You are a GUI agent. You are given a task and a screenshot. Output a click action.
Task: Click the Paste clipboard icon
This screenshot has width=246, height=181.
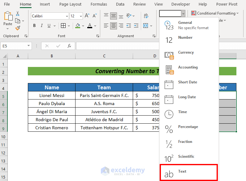click(8, 16)
